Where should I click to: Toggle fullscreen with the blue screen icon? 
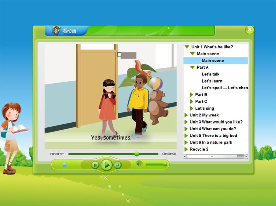click(x=65, y=165)
